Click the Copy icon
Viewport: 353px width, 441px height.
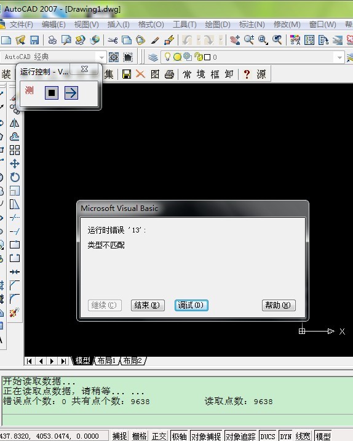click(127, 40)
